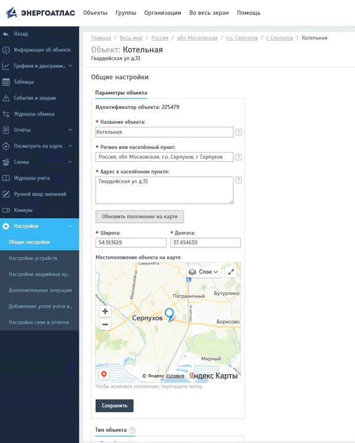355x443 pixels.
Task: Click the exchange arrows icon for Журналы обмена
Action: (x=6, y=114)
